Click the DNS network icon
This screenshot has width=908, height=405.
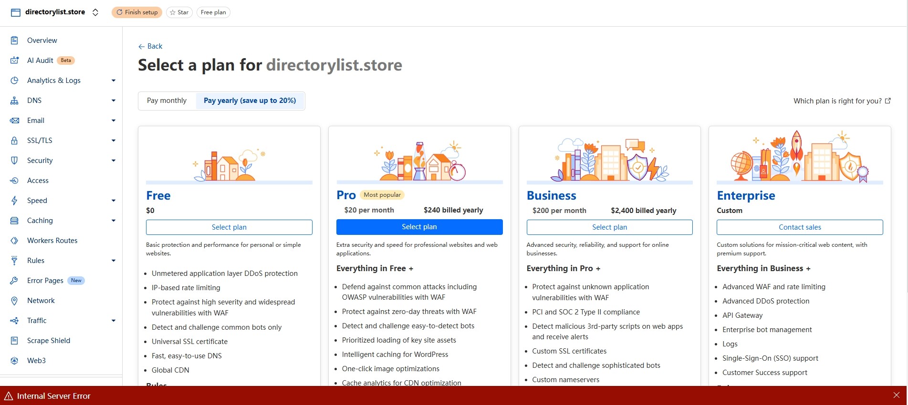point(14,101)
